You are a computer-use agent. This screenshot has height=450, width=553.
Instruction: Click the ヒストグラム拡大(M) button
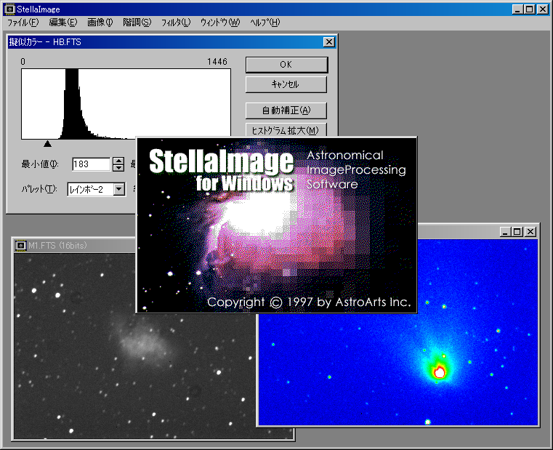(x=286, y=131)
